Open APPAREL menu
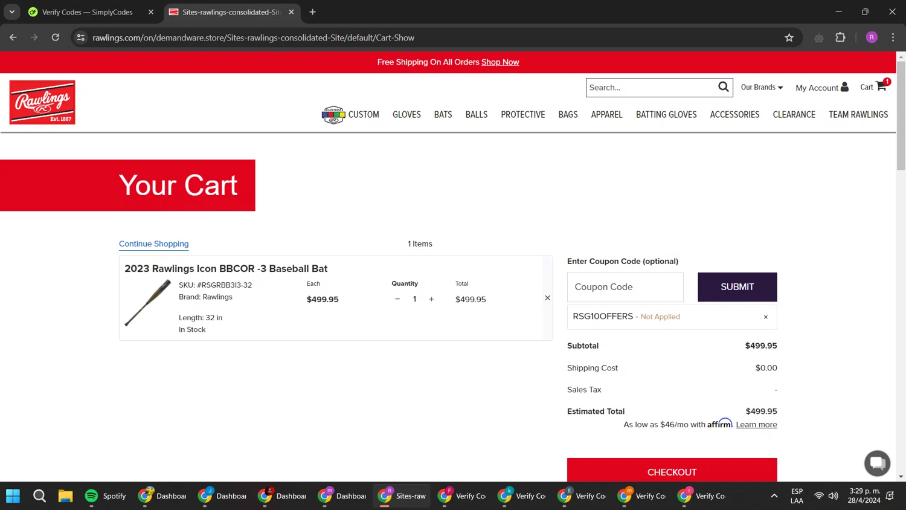 tap(606, 114)
